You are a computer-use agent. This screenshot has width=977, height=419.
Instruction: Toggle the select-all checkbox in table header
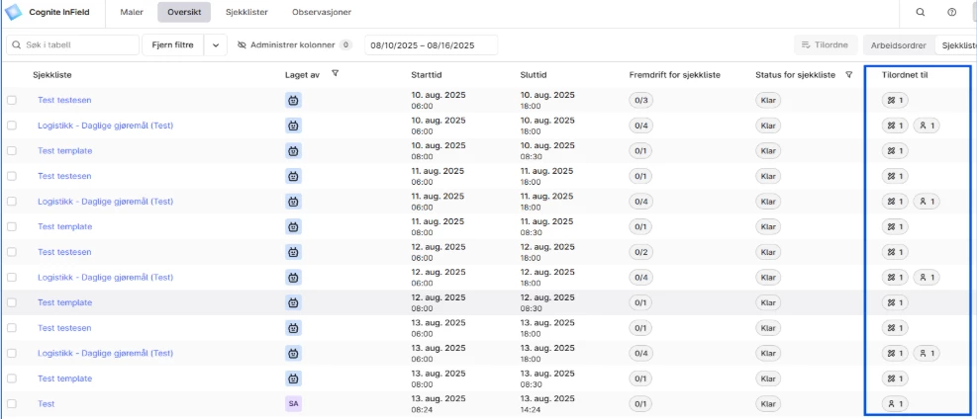coord(12,75)
